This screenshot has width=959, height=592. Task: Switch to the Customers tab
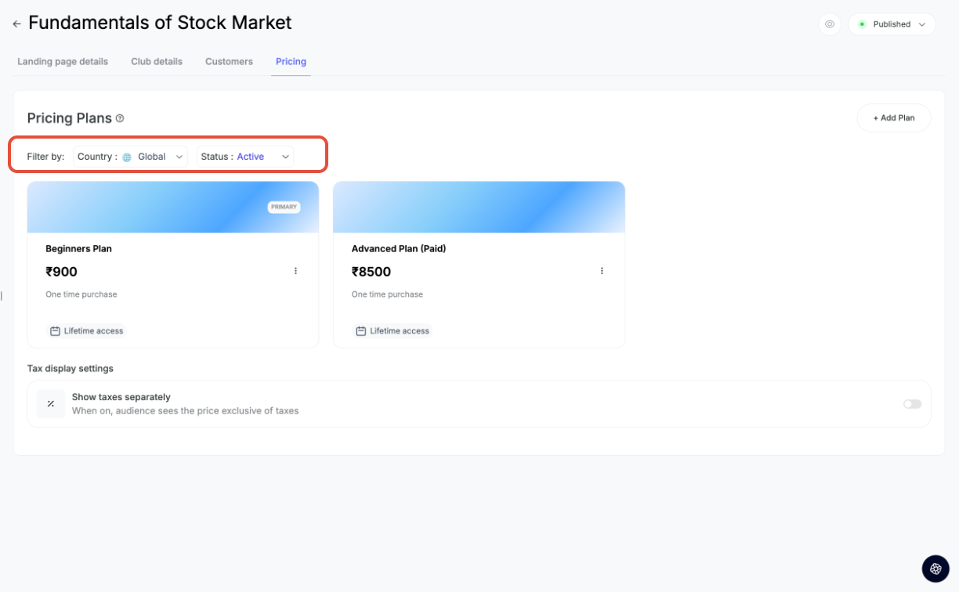[229, 61]
